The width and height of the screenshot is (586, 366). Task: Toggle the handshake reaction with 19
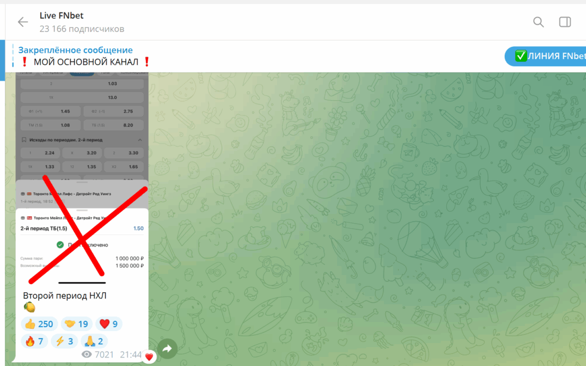(76, 324)
